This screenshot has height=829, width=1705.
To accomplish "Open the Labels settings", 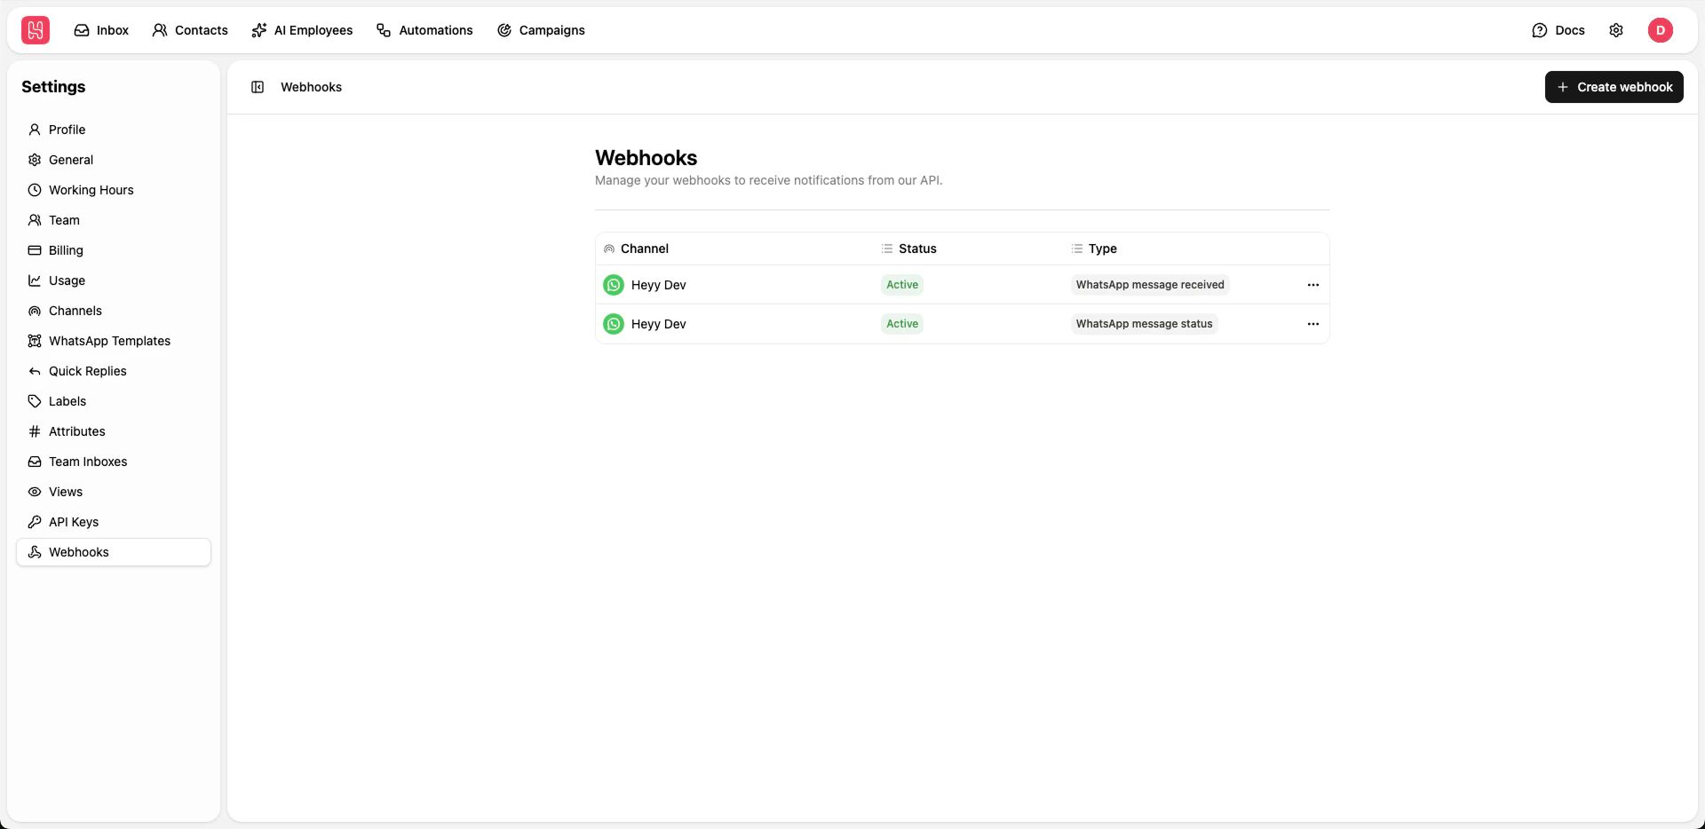I will click(114, 401).
